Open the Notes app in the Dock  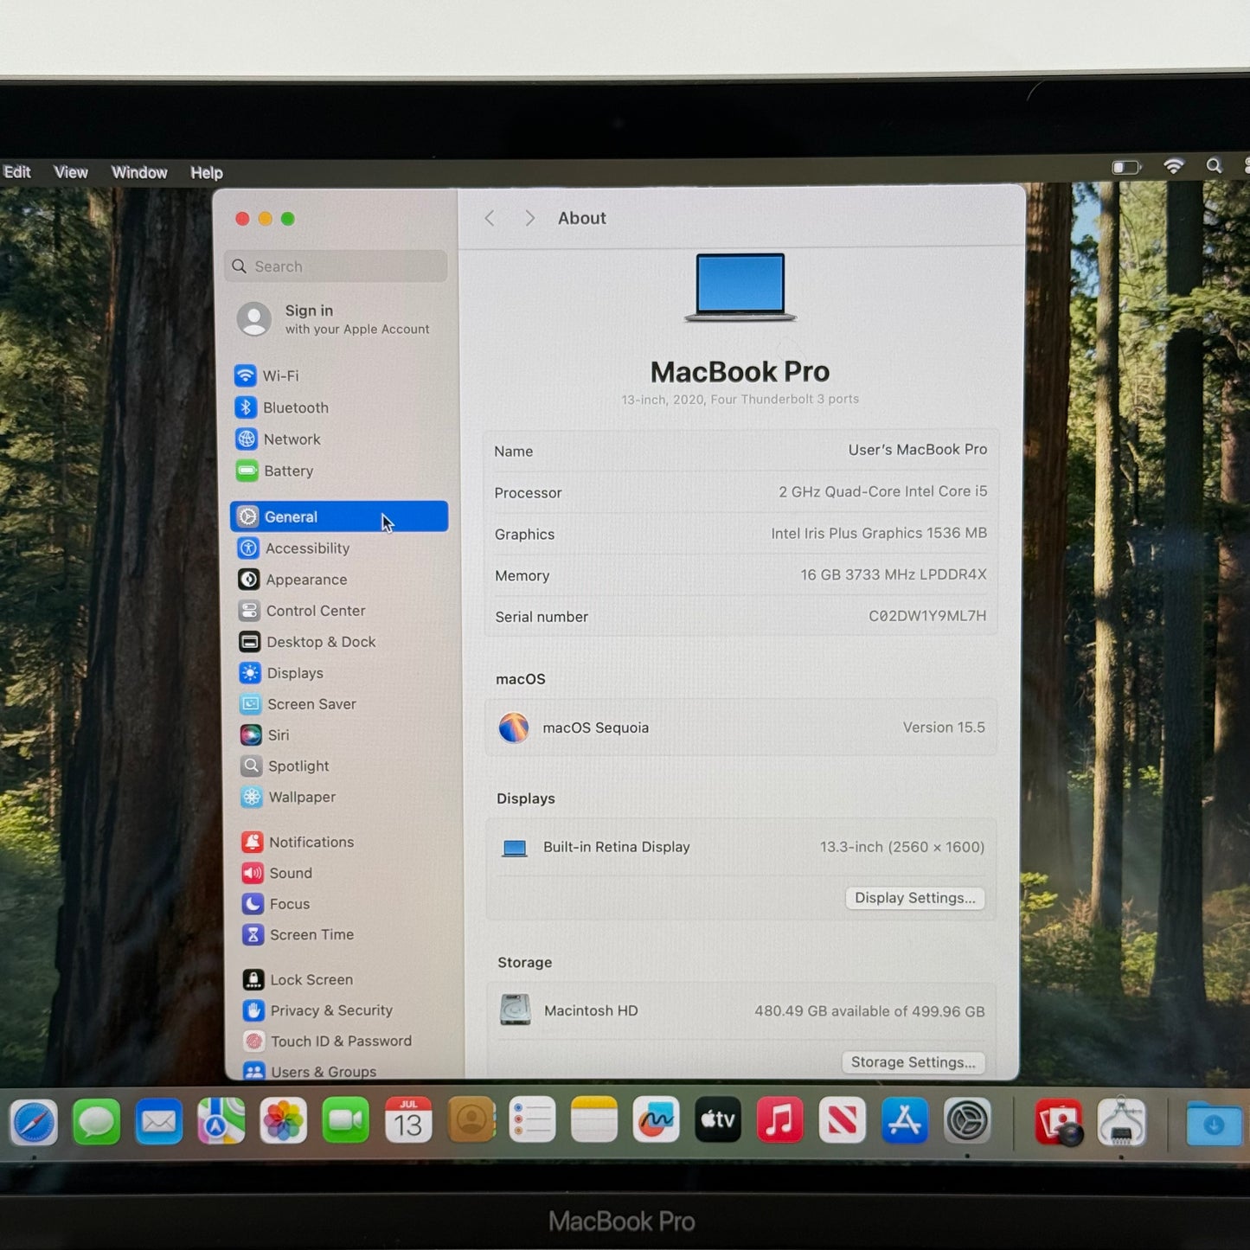point(594,1120)
